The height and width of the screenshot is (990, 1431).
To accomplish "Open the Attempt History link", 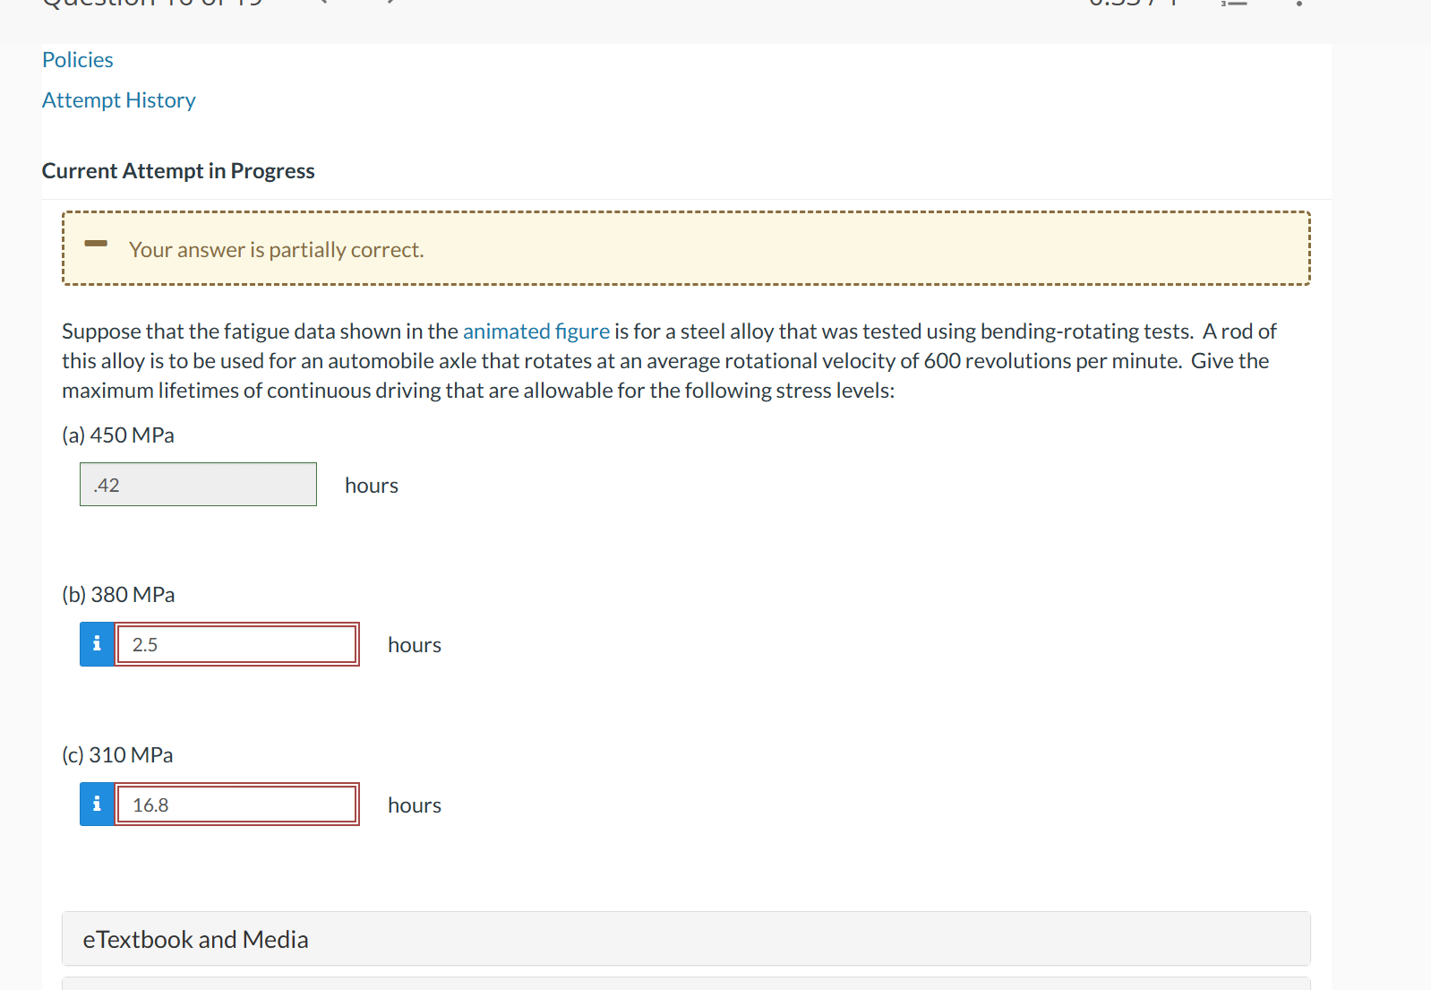I will (x=119, y=100).
